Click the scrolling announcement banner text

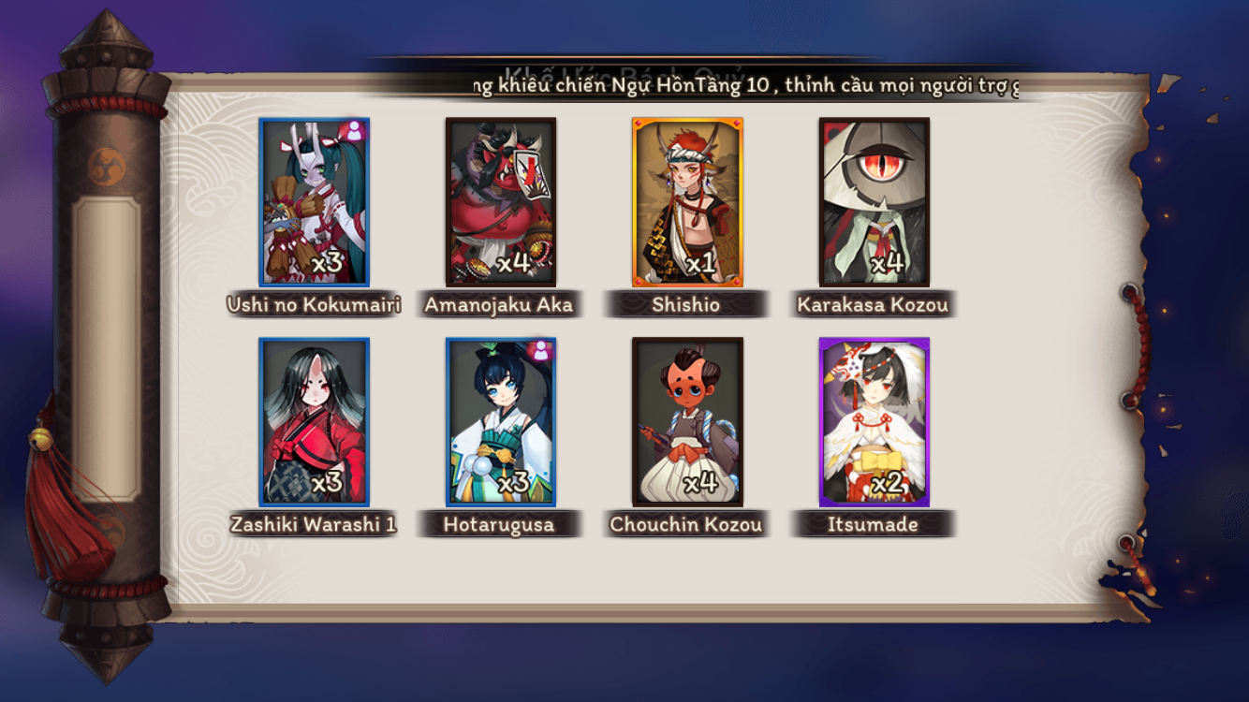pyautogui.click(x=745, y=85)
